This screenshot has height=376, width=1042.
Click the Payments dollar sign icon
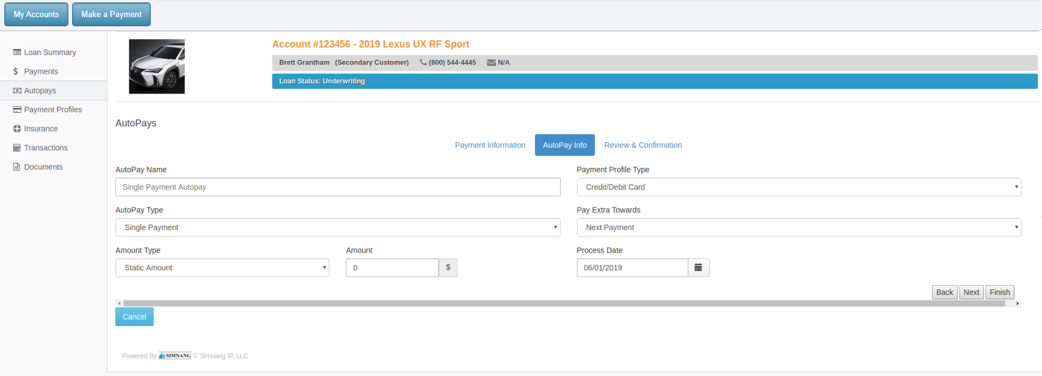[x=16, y=71]
